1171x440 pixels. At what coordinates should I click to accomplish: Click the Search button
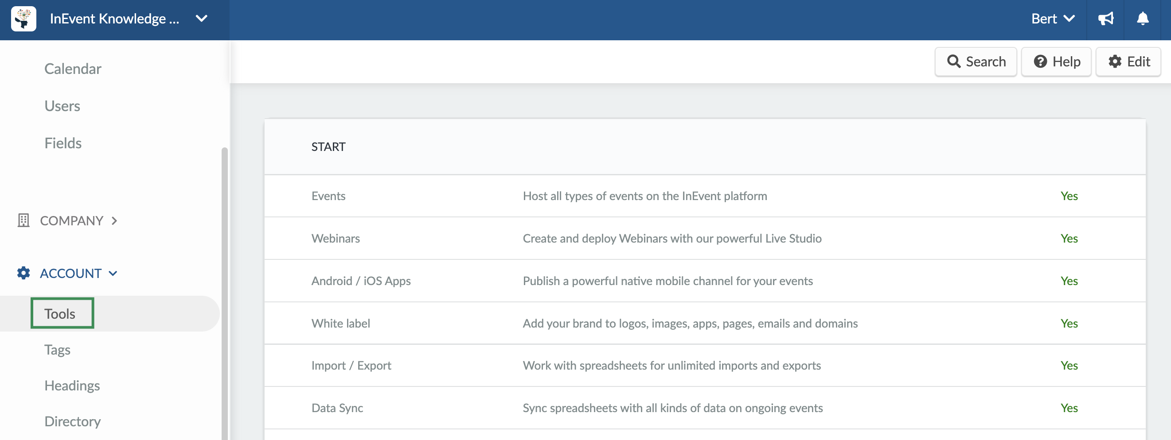pos(976,62)
